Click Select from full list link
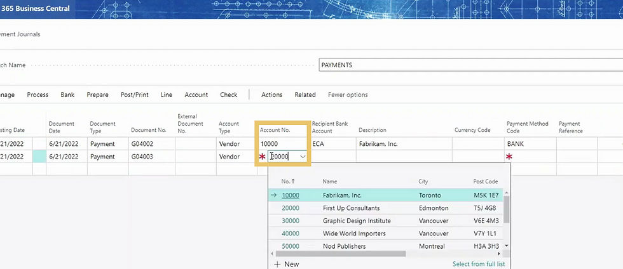Image resolution: width=623 pixels, height=269 pixels. [479, 264]
